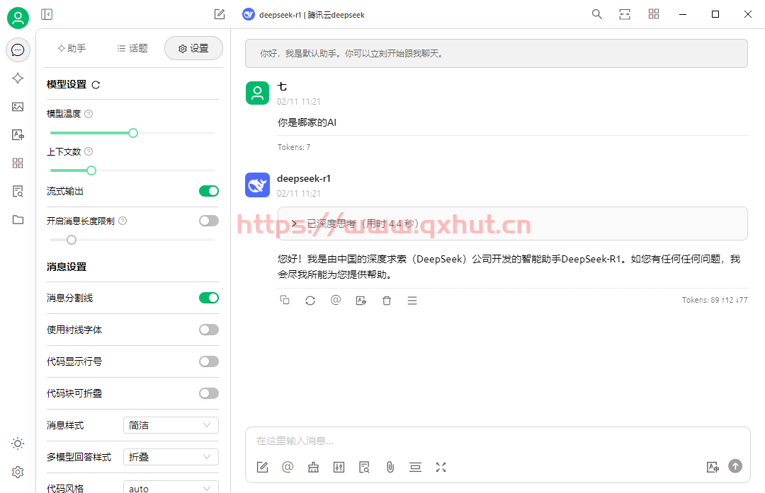Click the Tokens: 7 label
765x493 pixels.
tap(294, 147)
